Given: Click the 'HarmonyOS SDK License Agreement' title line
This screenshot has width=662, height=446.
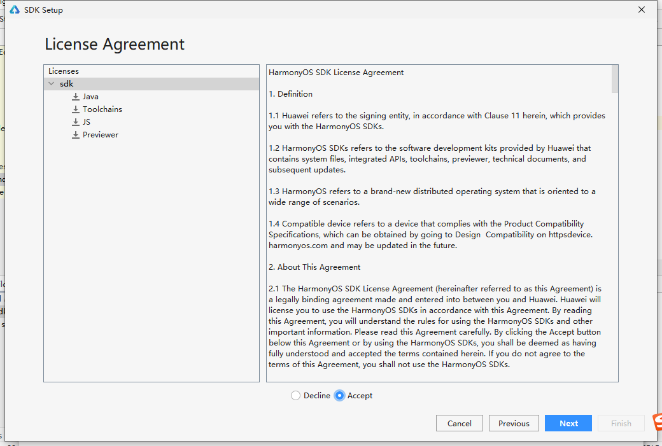Looking at the screenshot, I should [x=336, y=72].
